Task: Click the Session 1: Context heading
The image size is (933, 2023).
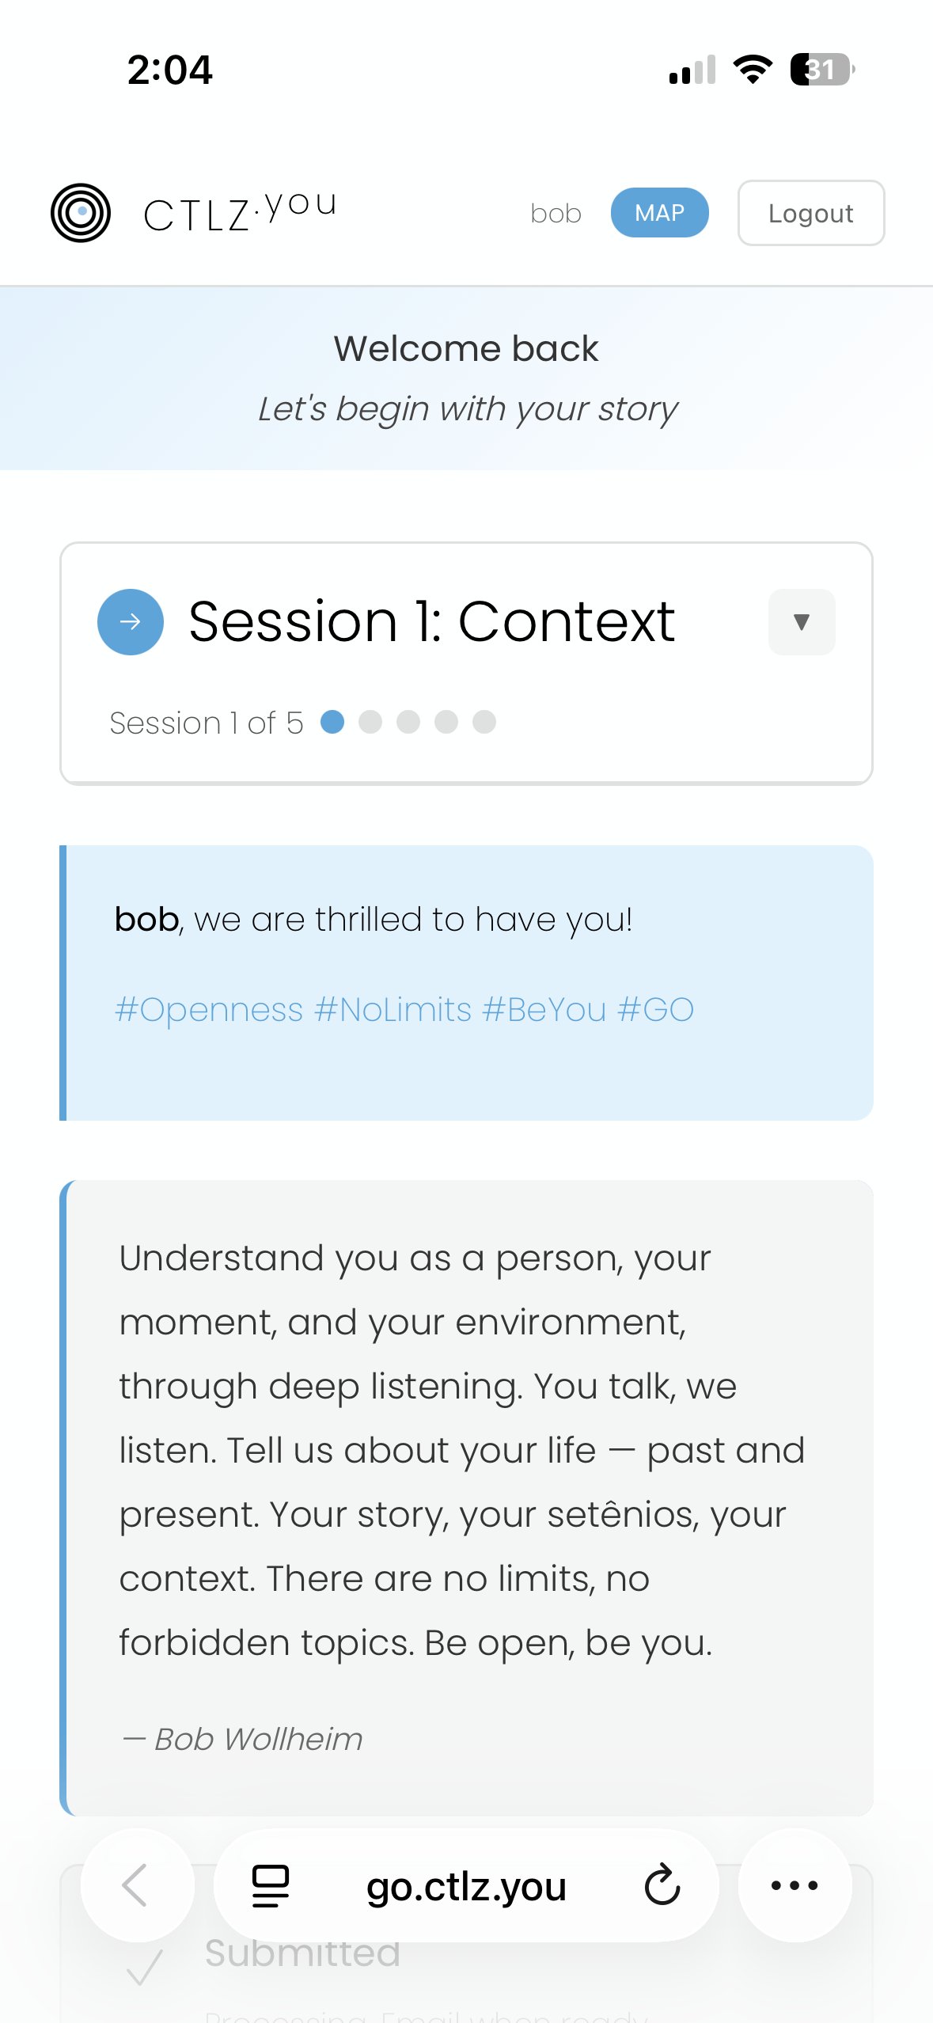Action: [x=431, y=622]
